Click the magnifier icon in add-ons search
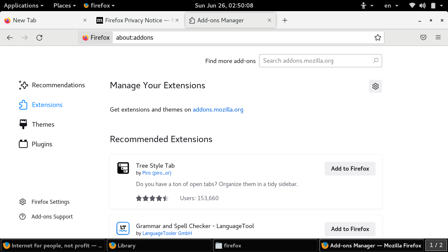This screenshot has width=448, height=252. click(x=376, y=60)
